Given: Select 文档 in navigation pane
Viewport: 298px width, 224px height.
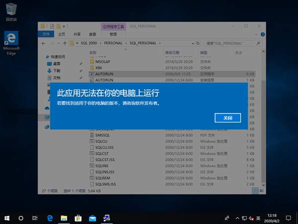Looking at the screenshot, I should [54, 78].
